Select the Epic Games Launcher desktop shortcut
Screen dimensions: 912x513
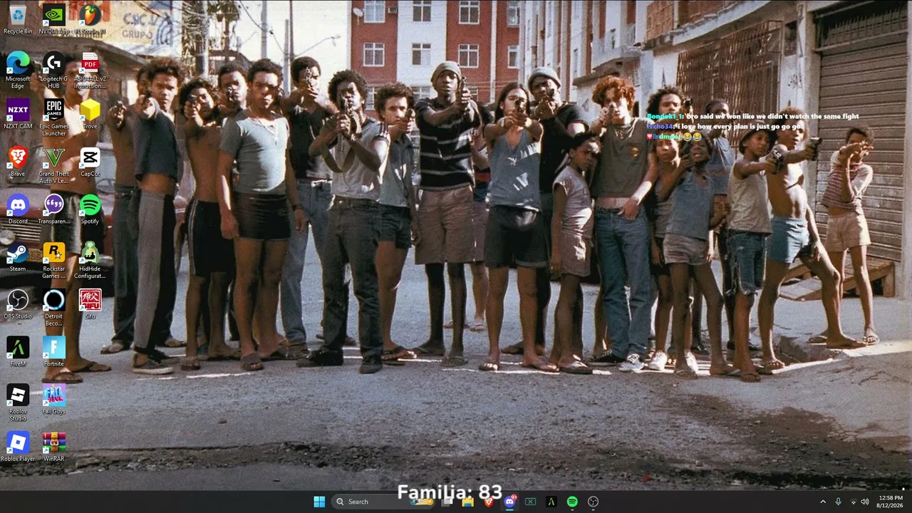53,118
